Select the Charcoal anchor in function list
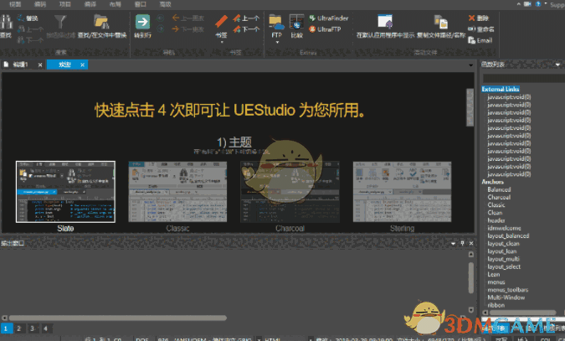This screenshot has height=341, width=565. [x=499, y=197]
